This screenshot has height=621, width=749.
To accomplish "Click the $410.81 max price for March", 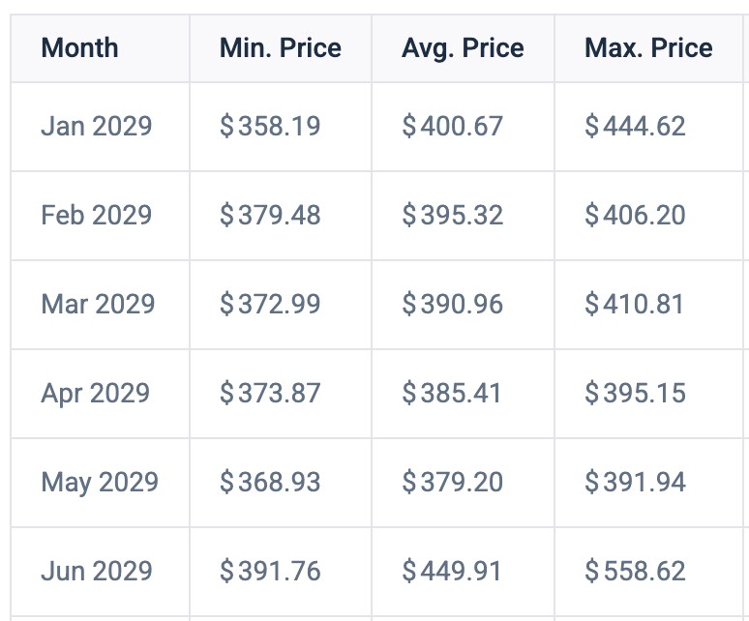I will pos(635,304).
